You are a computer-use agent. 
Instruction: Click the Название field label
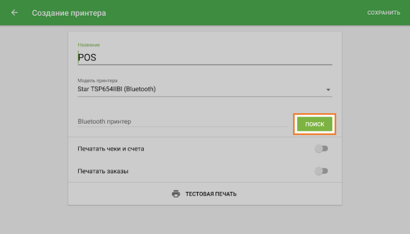point(89,44)
